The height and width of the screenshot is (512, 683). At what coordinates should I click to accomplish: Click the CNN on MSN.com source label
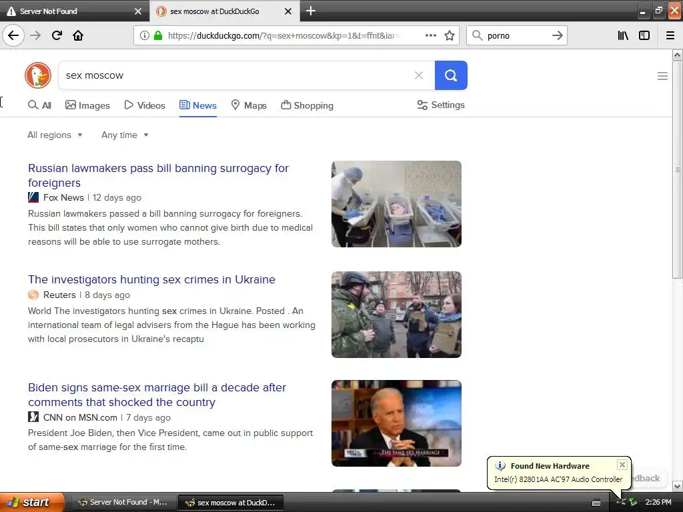tap(80, 417)
